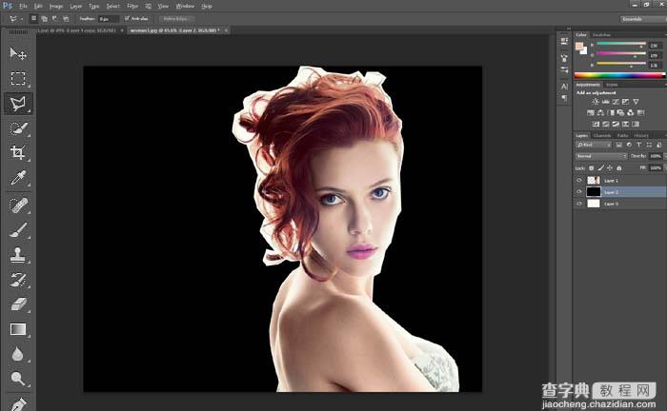Open the Character panel icon in dock

tap(564, 87)
